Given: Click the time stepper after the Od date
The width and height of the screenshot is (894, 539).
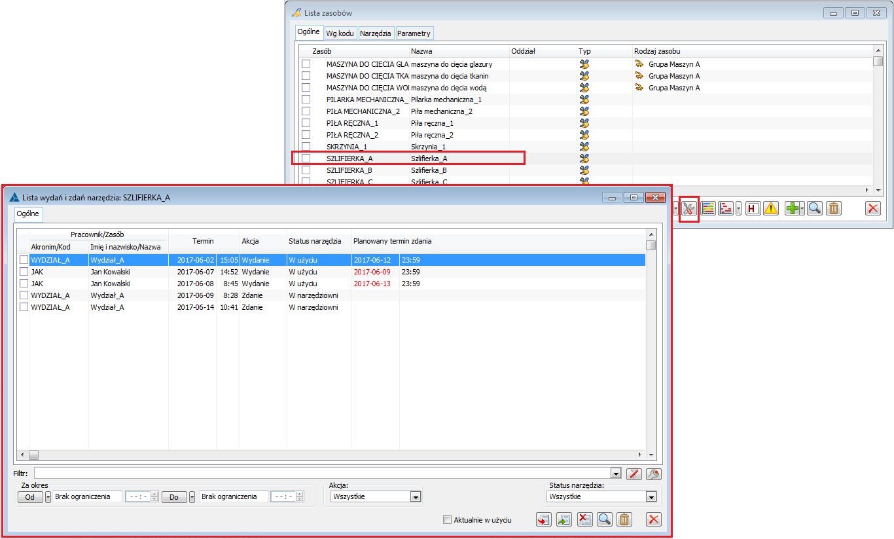Looking at the screenshot, I should 154,497.
